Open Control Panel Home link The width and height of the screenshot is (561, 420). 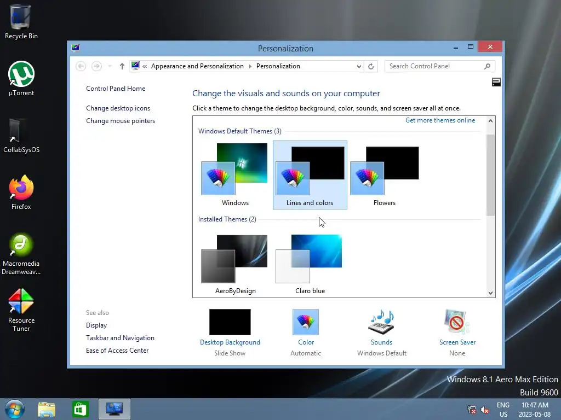click(116, 89)
